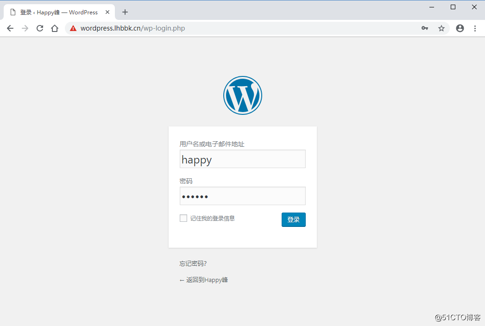Focus the password field
The width and height of the screenshot is (485, 326).
[x=243, y=196]
